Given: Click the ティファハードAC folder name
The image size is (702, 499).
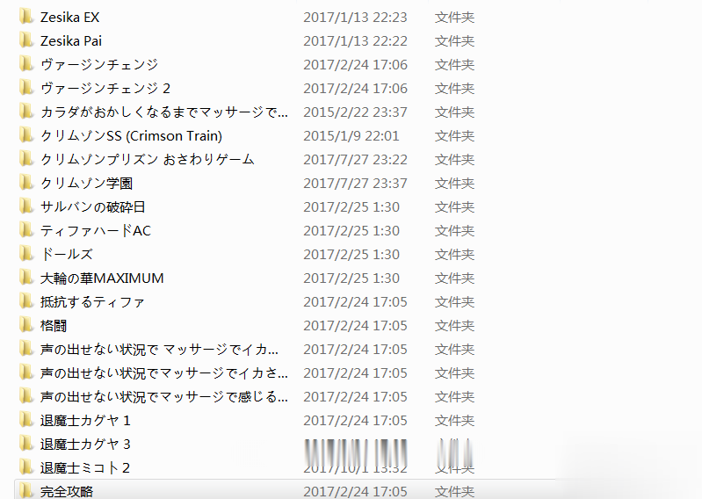Looking at the screenshot, I should [96, 230].
